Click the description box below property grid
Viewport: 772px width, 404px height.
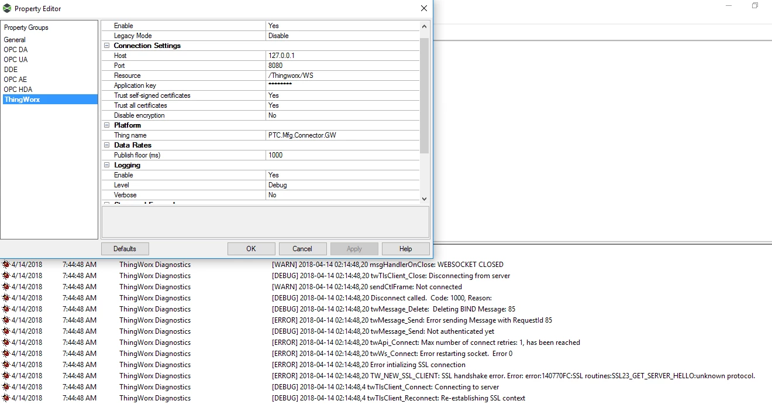(266, 222)
